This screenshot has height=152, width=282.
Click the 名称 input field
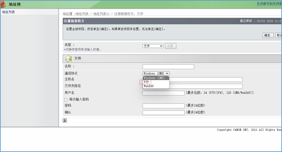click(x=168, y=67)
